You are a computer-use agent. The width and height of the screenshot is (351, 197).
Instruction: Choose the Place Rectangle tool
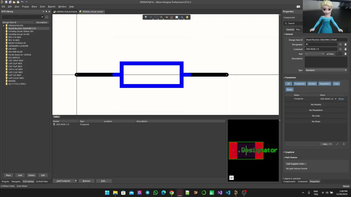(177, 17)
